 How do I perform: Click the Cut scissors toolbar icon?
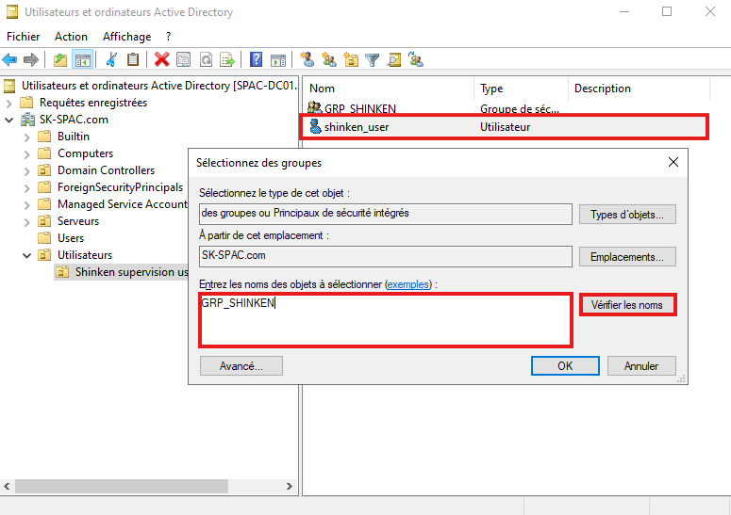tap(111, 60)
